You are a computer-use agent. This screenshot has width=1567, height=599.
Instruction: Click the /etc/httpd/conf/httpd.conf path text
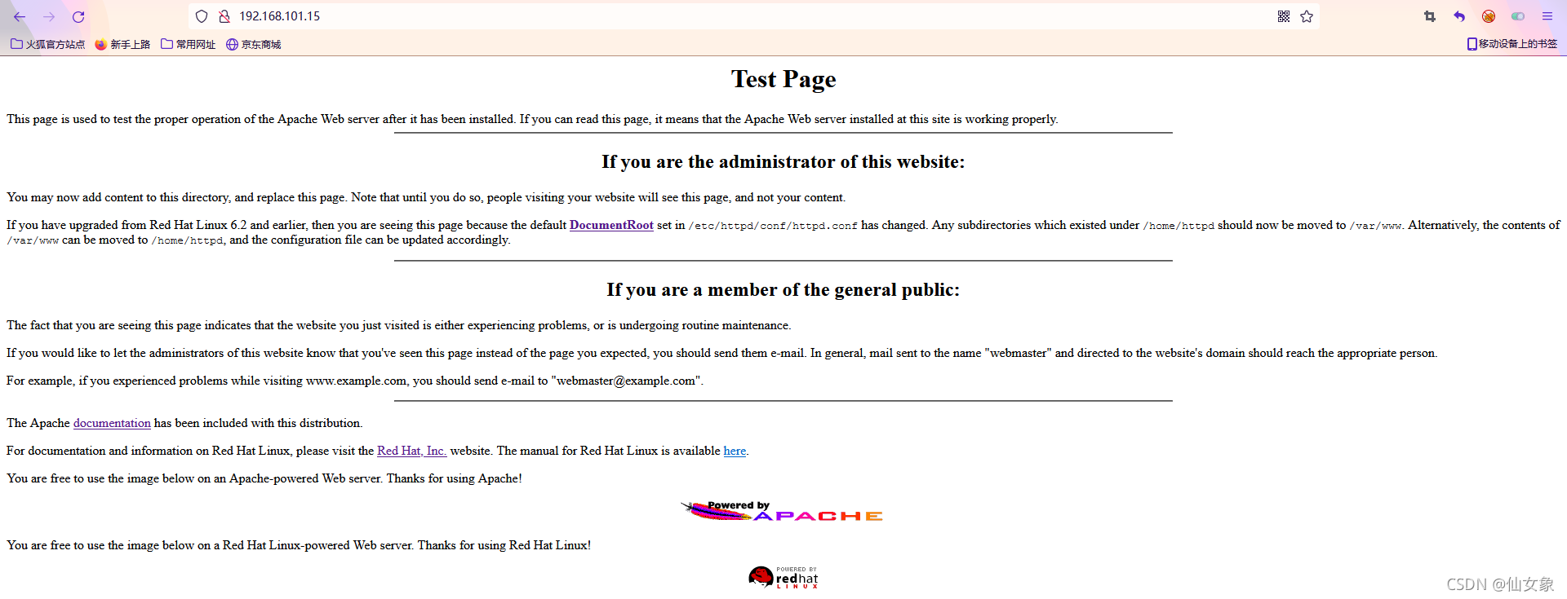tap(773, 226)
